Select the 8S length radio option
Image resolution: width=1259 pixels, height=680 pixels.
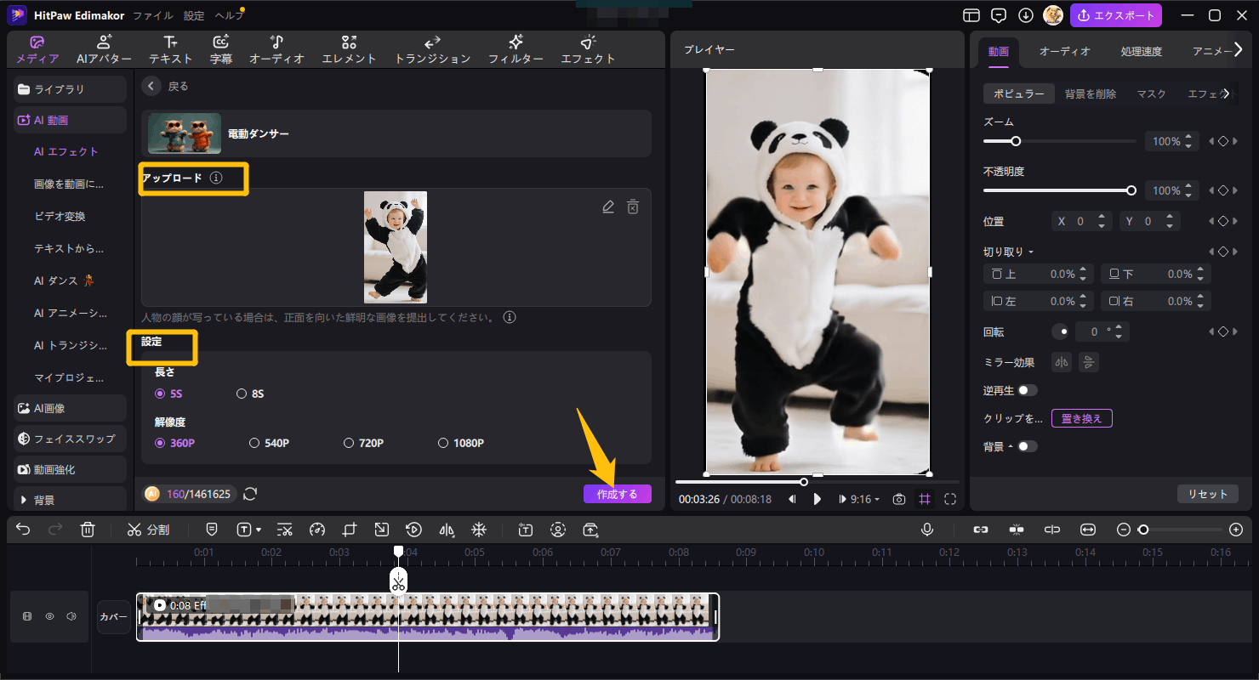pyautogui.click(x=242, y=394)
